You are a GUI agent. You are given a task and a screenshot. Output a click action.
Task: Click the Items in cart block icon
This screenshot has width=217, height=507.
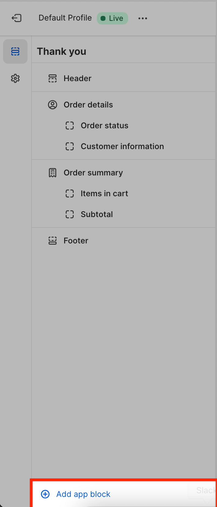(x=70, y=193)
